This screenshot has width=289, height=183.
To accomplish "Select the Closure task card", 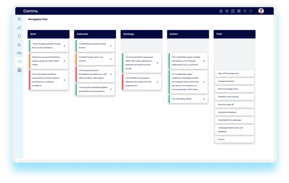I will (234, 139).
